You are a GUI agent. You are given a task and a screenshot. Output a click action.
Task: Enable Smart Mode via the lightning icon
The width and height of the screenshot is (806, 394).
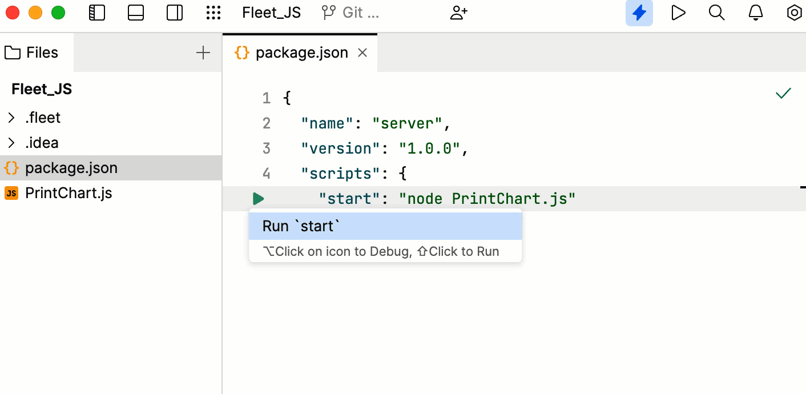coord(639,13)
